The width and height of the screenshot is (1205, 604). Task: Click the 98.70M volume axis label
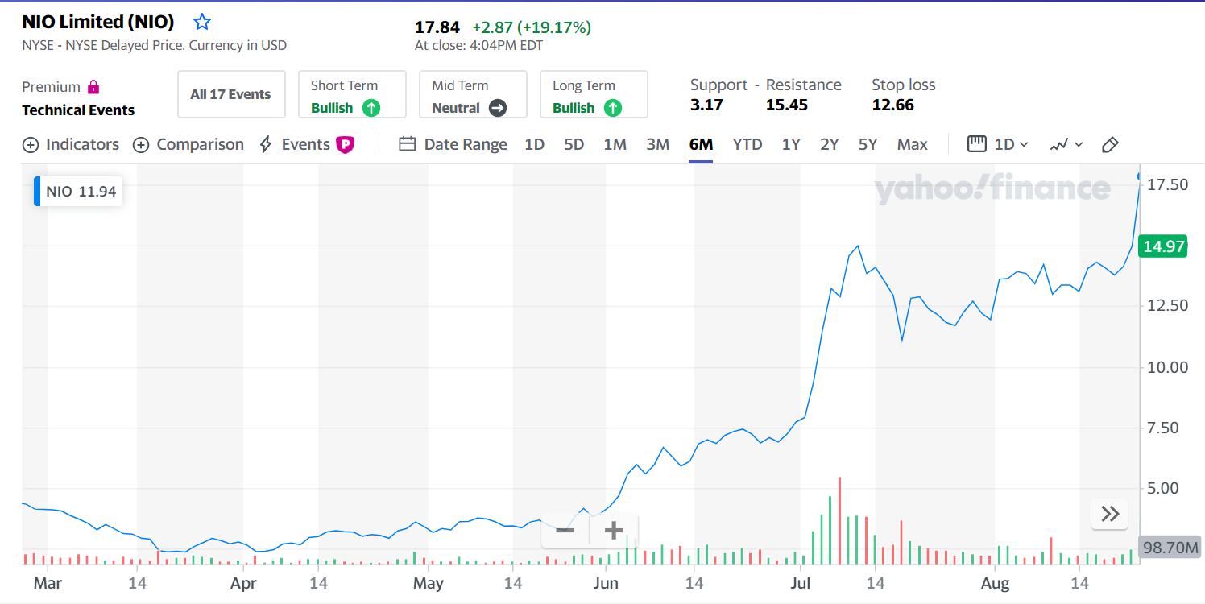(1170, 548)
